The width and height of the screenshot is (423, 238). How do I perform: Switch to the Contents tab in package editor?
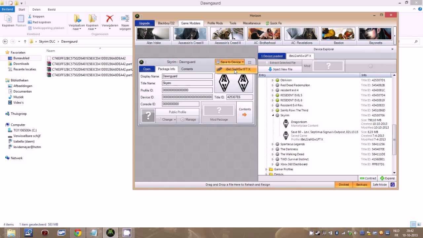(x=187, y=69)
